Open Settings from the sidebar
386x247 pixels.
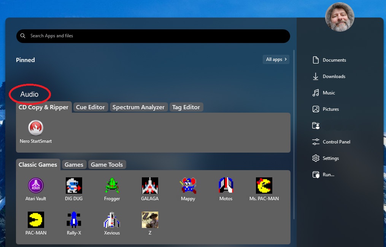tap(326, 158)
